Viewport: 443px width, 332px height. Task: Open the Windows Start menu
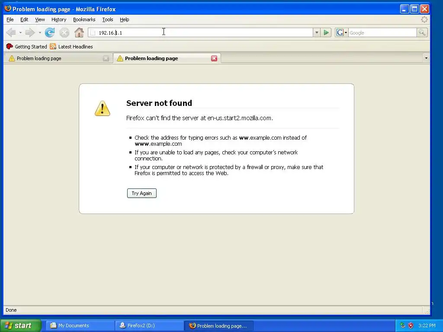point(21,326)
